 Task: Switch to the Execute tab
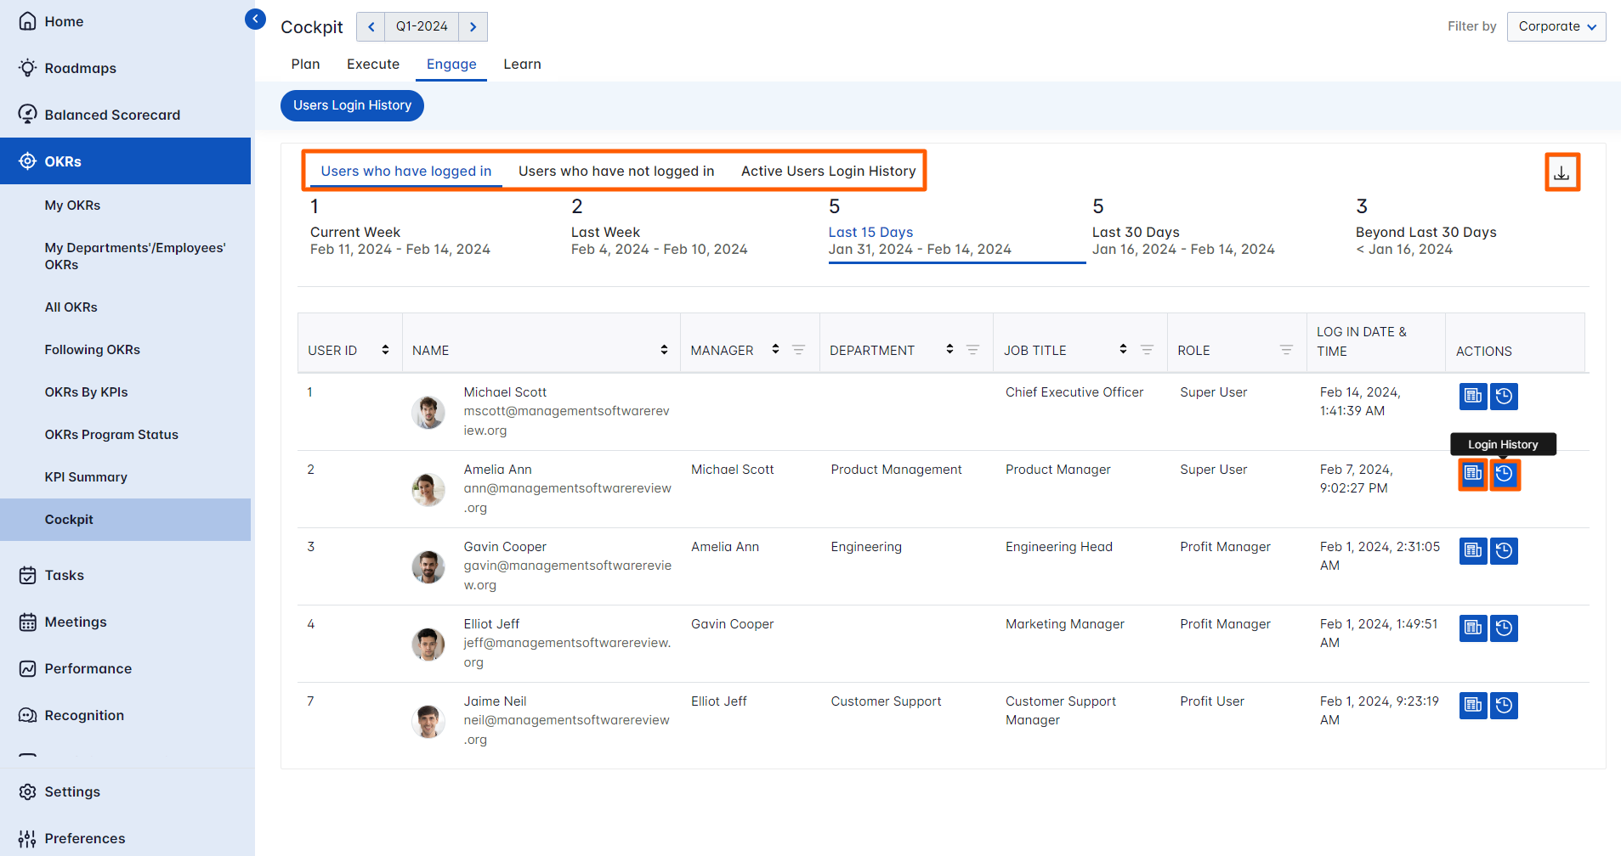(373, 65)
